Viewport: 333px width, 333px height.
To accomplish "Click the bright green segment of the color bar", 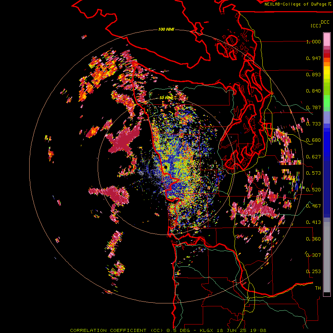I will [327, 101].
